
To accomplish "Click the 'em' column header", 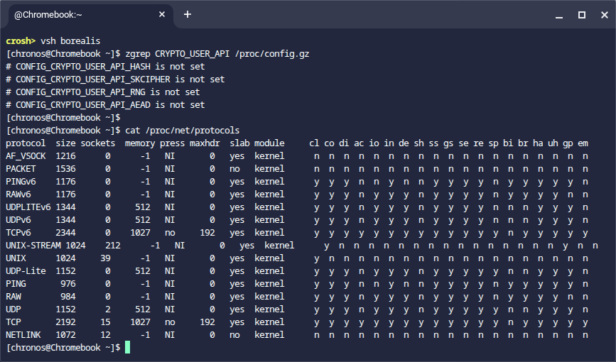I will (x=583, y=143).
